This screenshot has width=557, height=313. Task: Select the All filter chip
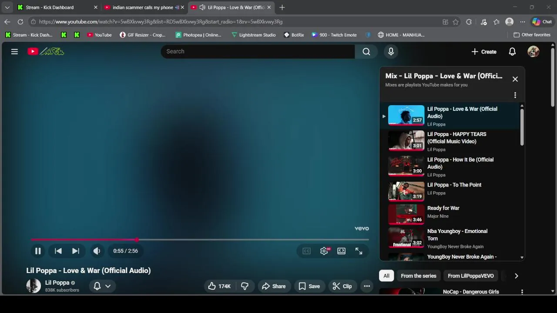[x=386, y=276]
